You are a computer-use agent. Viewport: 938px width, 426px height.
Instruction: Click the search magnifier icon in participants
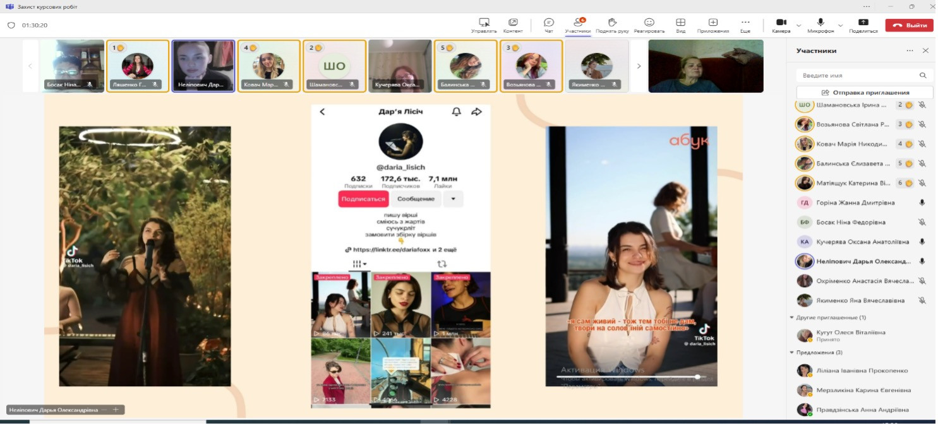tap(923, 75)
